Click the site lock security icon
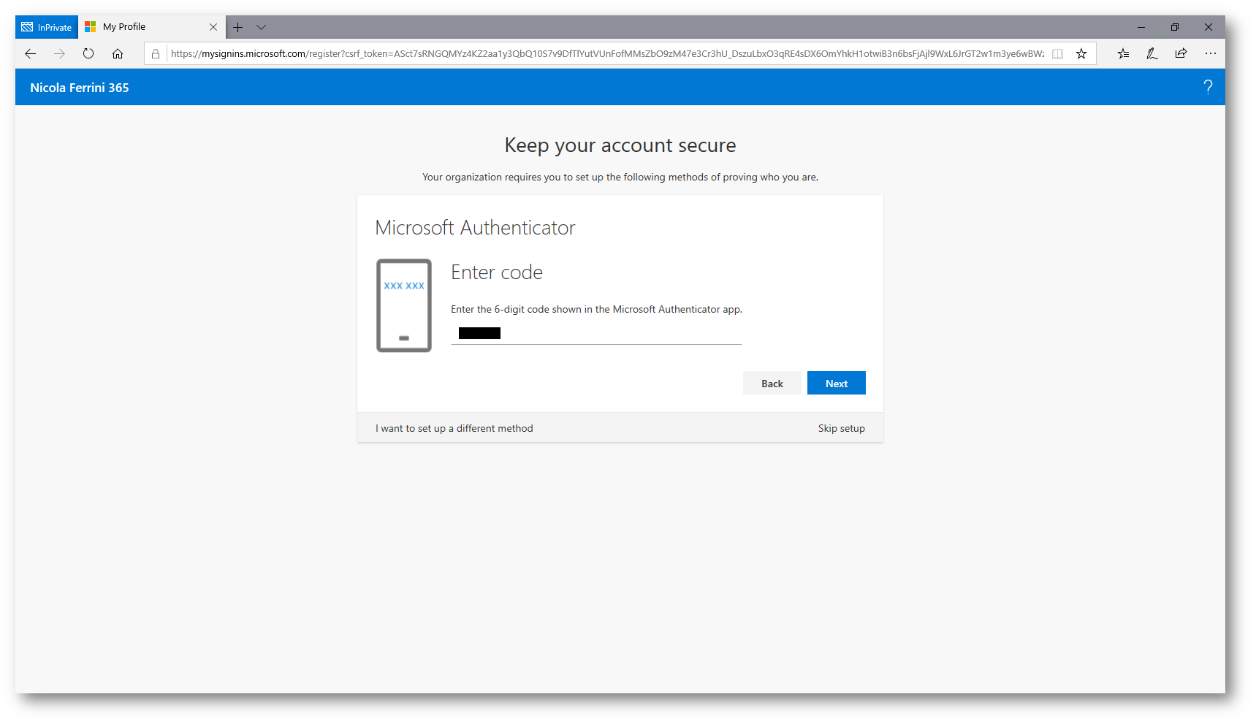1256x724 pixels. tap(156, 53)
